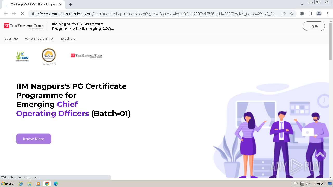Bookmark this page with the star icon
Image resolution: width=333 pixels, height=187 pixels.
click(x=292, y=14)
